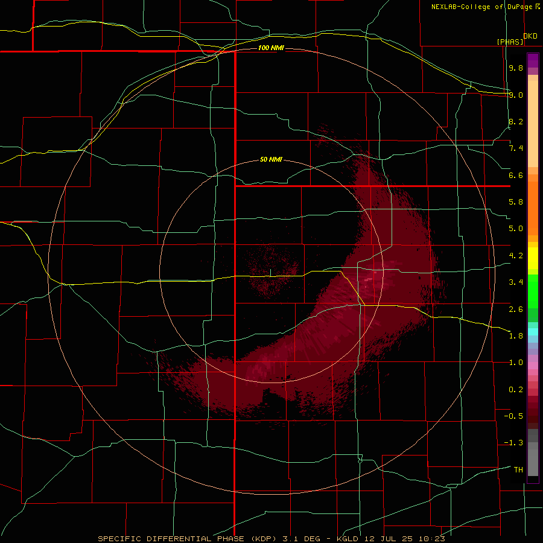Click the cyan segment of the color bar

pyautogui.click(x=533, y=332)
